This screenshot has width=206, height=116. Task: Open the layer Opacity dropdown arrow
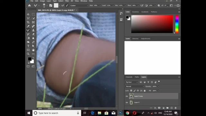(158, 86)
